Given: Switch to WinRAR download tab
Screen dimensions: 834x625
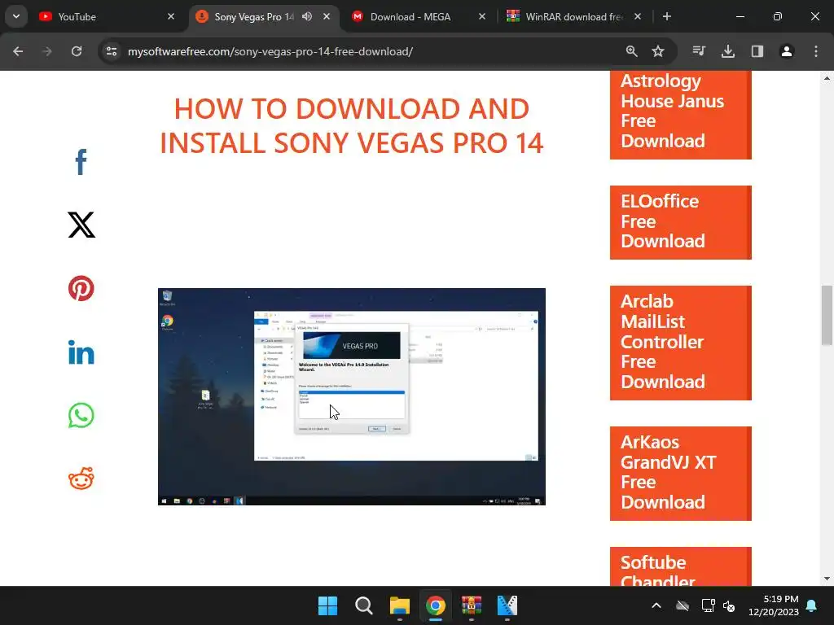Looking at the screenshot, I should pyautogui.click(x=574, y=16).
